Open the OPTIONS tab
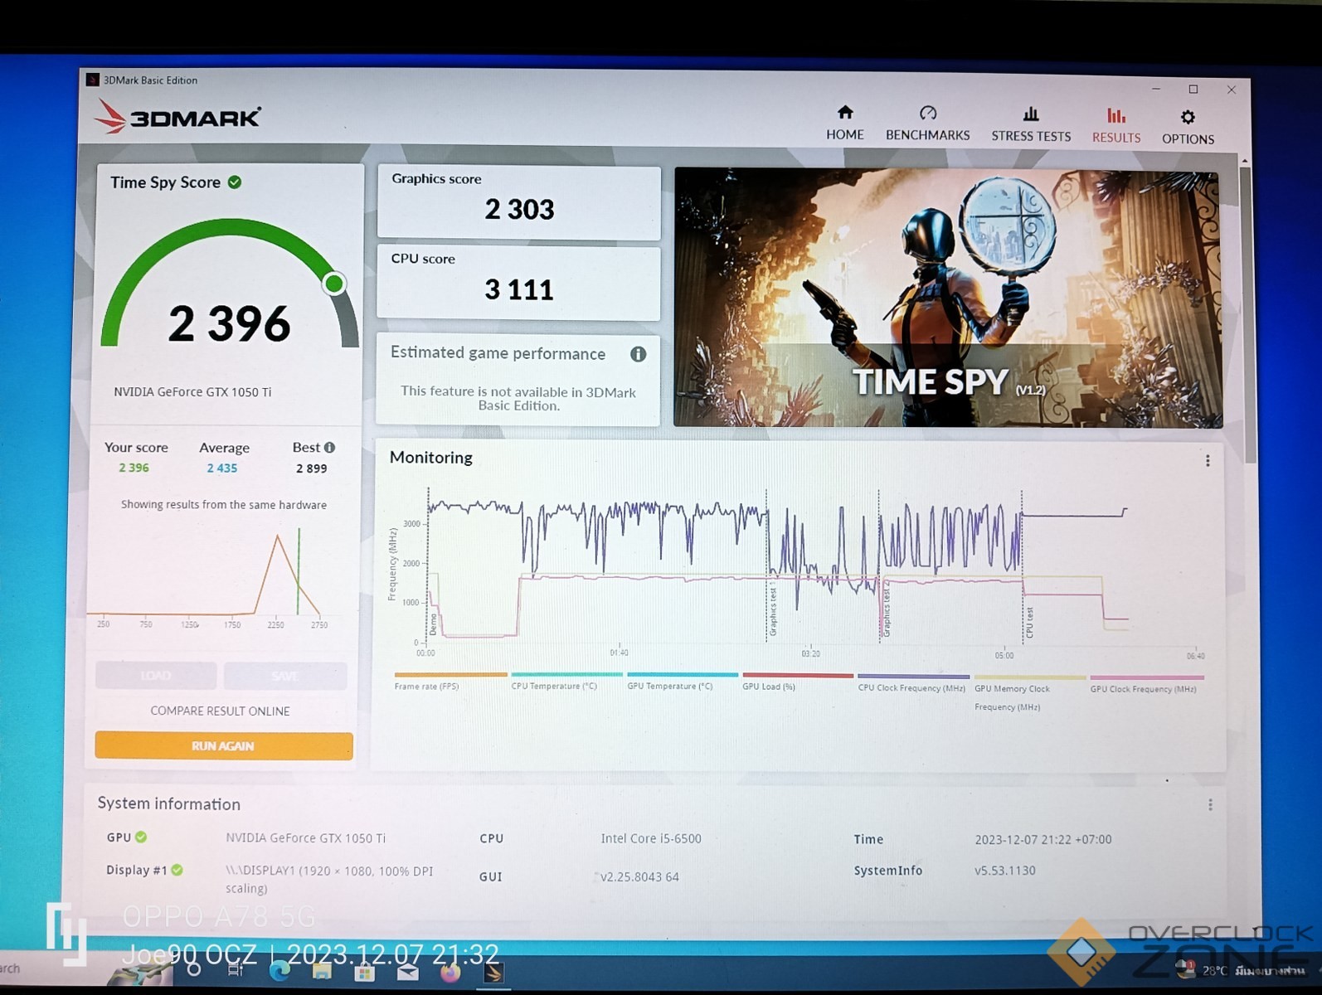 coord(1188,128)
